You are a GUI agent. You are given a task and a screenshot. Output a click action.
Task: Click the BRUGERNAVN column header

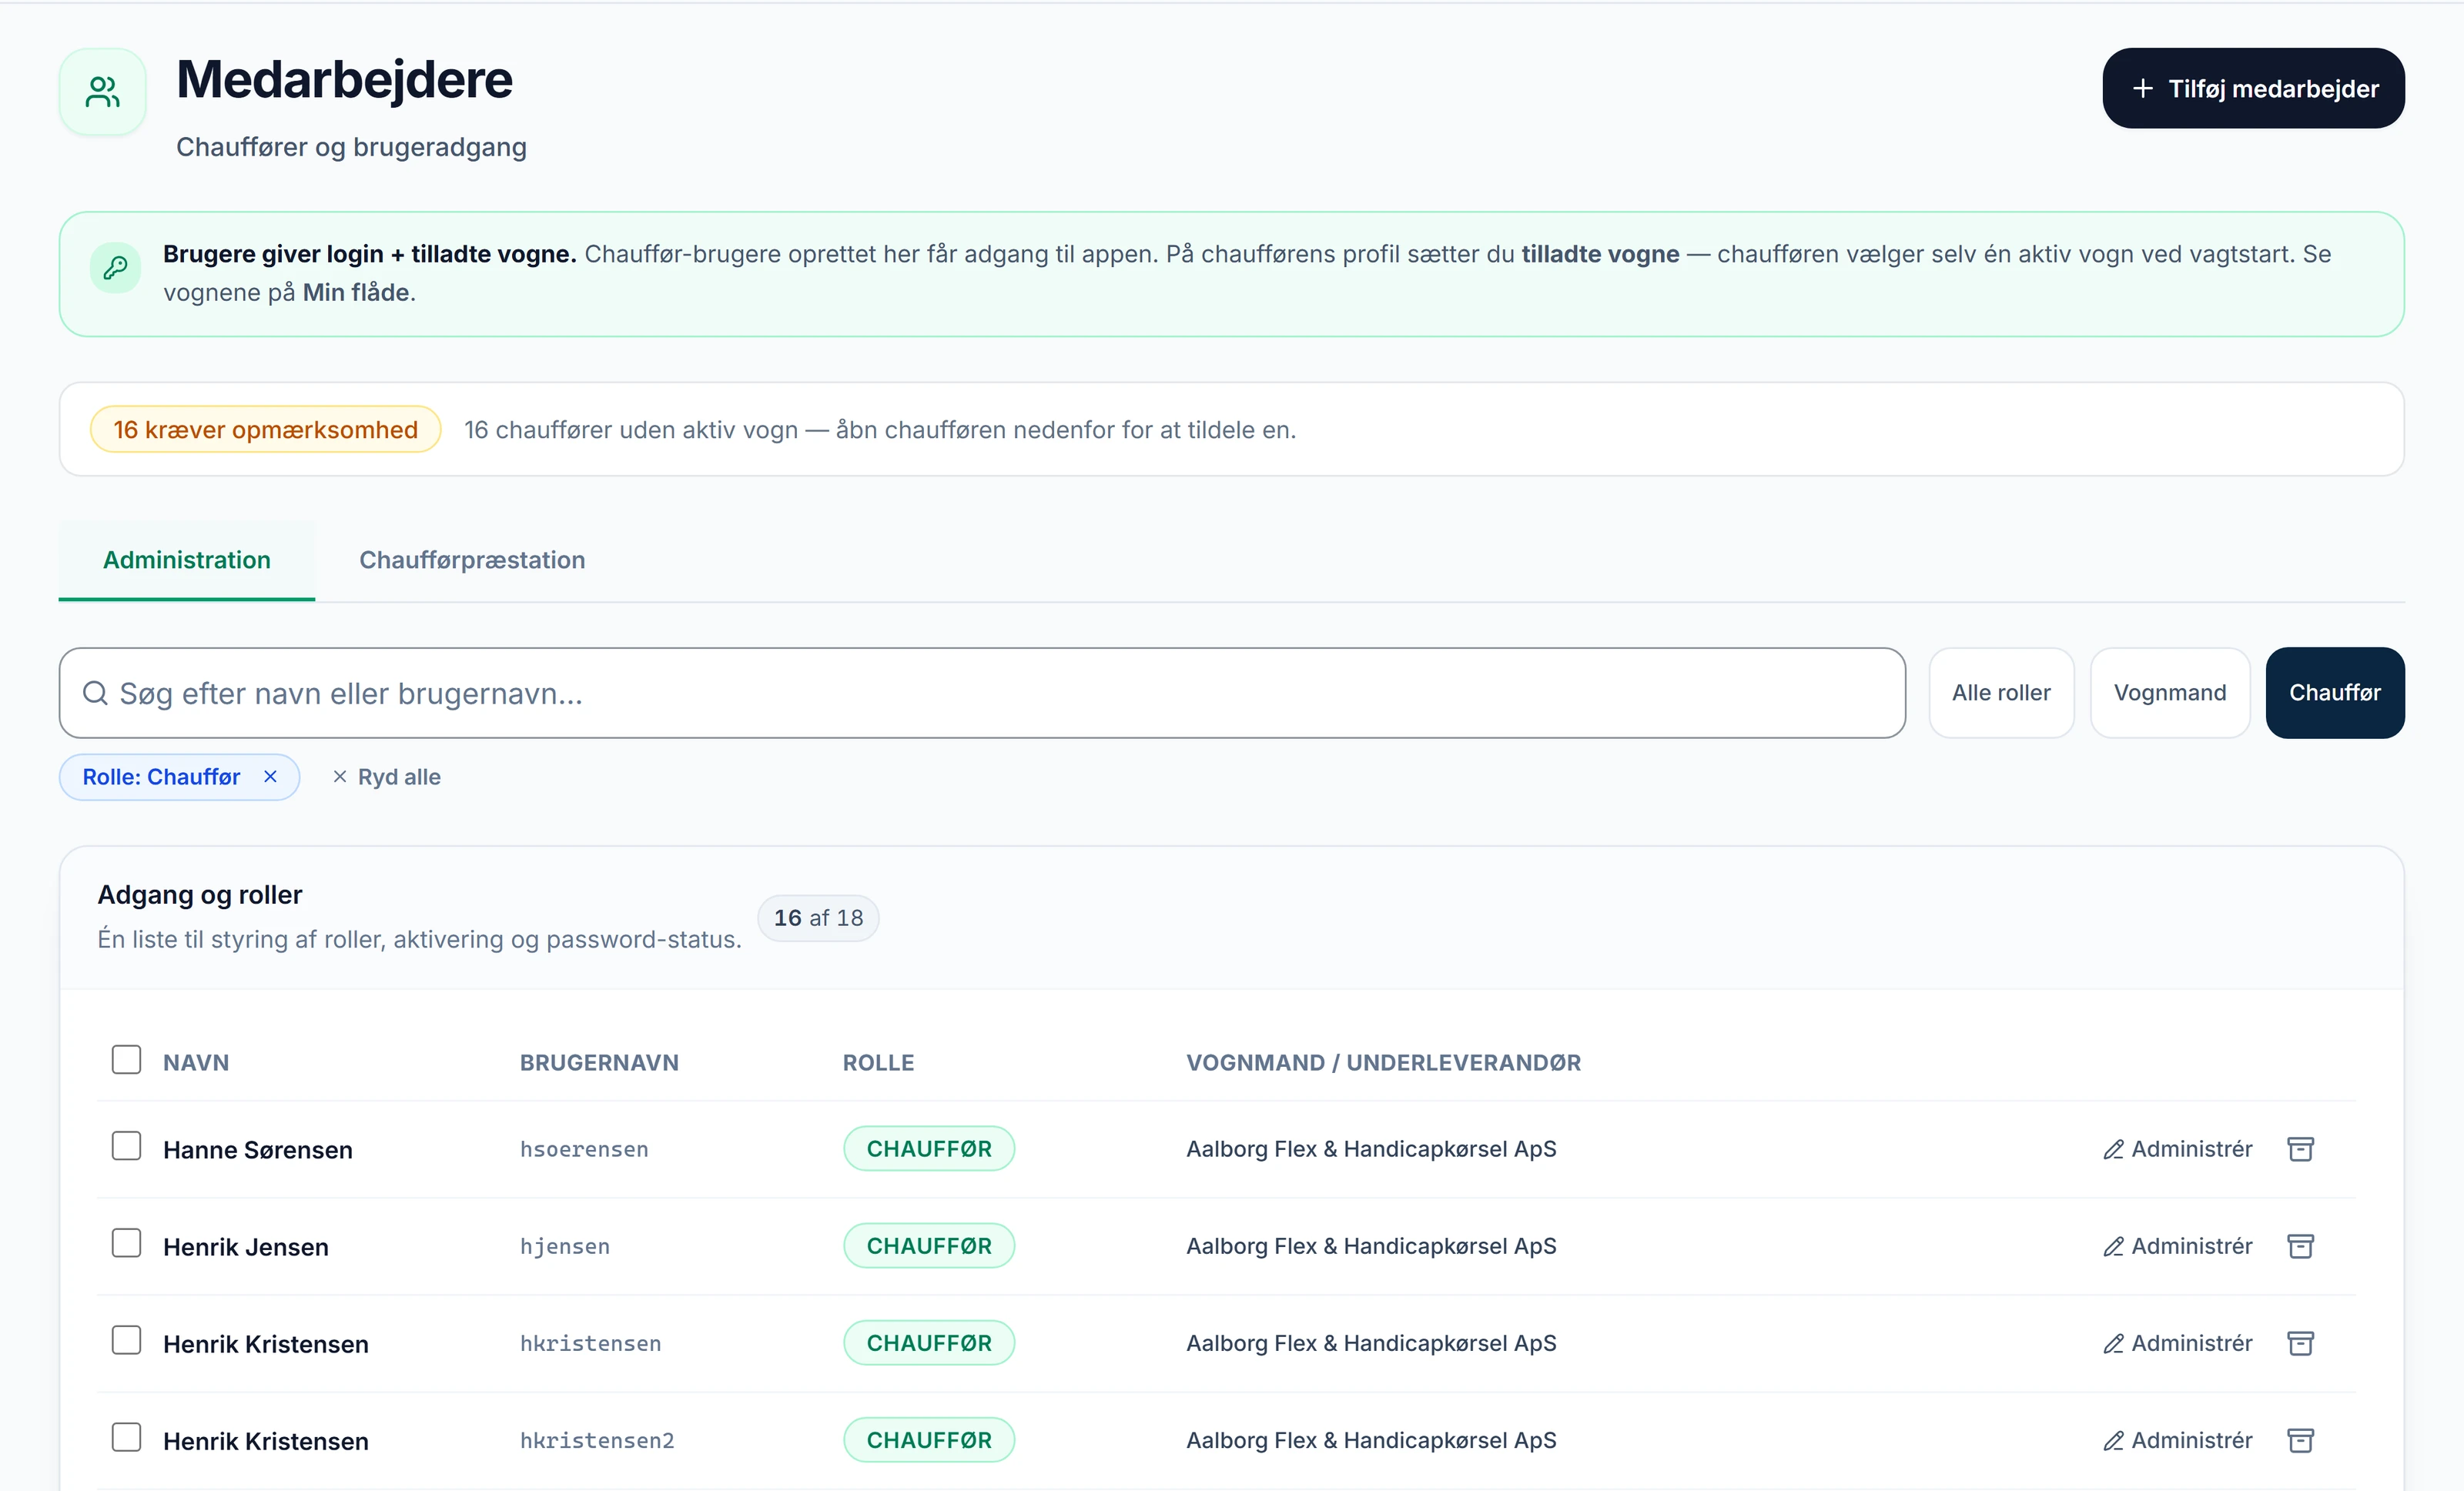[599, 1063]
